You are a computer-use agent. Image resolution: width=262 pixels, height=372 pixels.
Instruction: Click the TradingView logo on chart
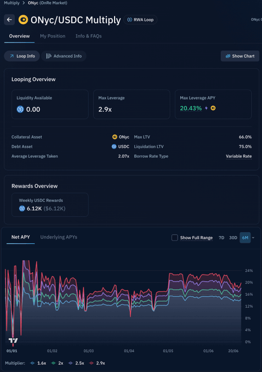pos(13,341)
